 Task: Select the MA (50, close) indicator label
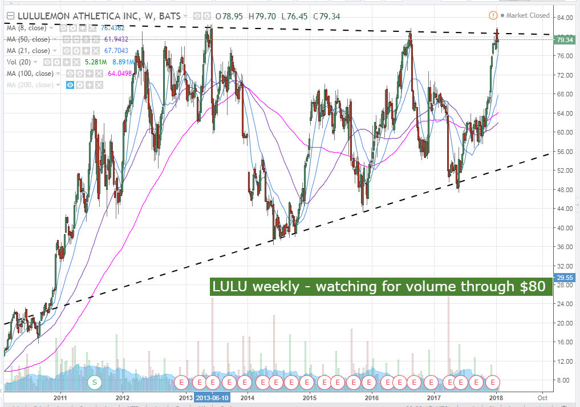pyautogui.click(x=28, y=39)
